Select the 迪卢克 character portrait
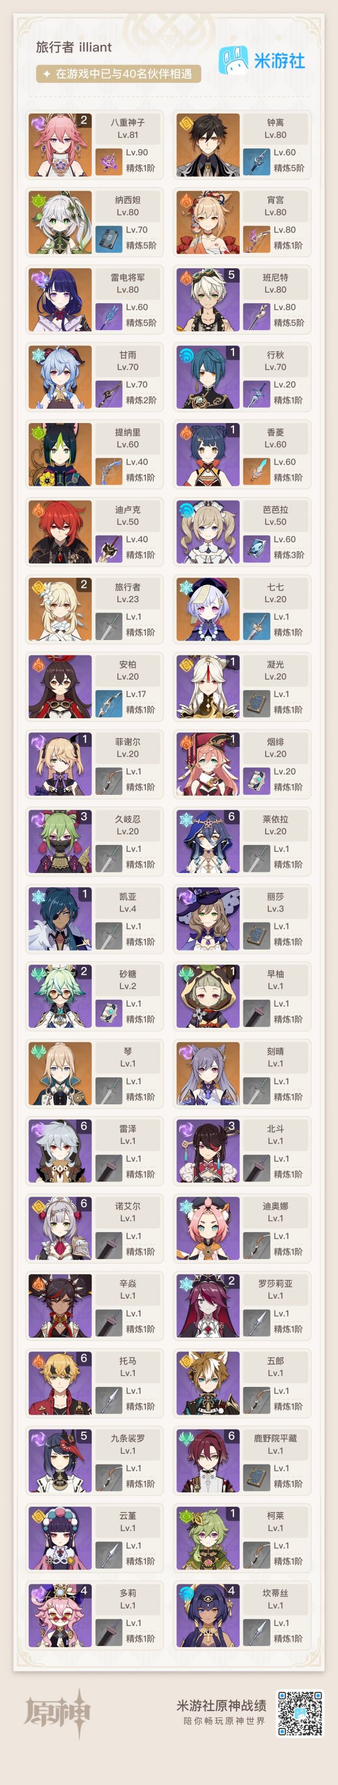 (x=60, y=532)
